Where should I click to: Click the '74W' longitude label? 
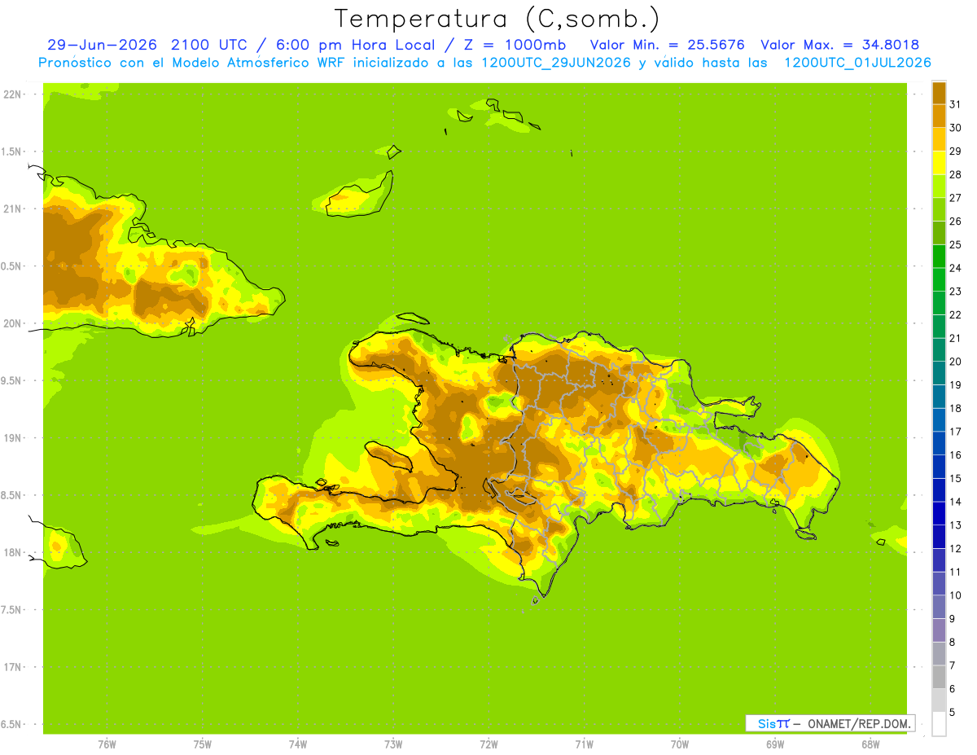tap(297, 744)
